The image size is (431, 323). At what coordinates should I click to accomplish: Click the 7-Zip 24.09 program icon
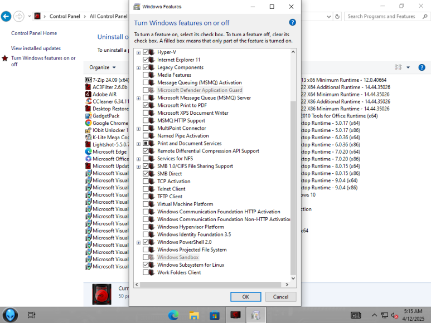coord(88,80)
